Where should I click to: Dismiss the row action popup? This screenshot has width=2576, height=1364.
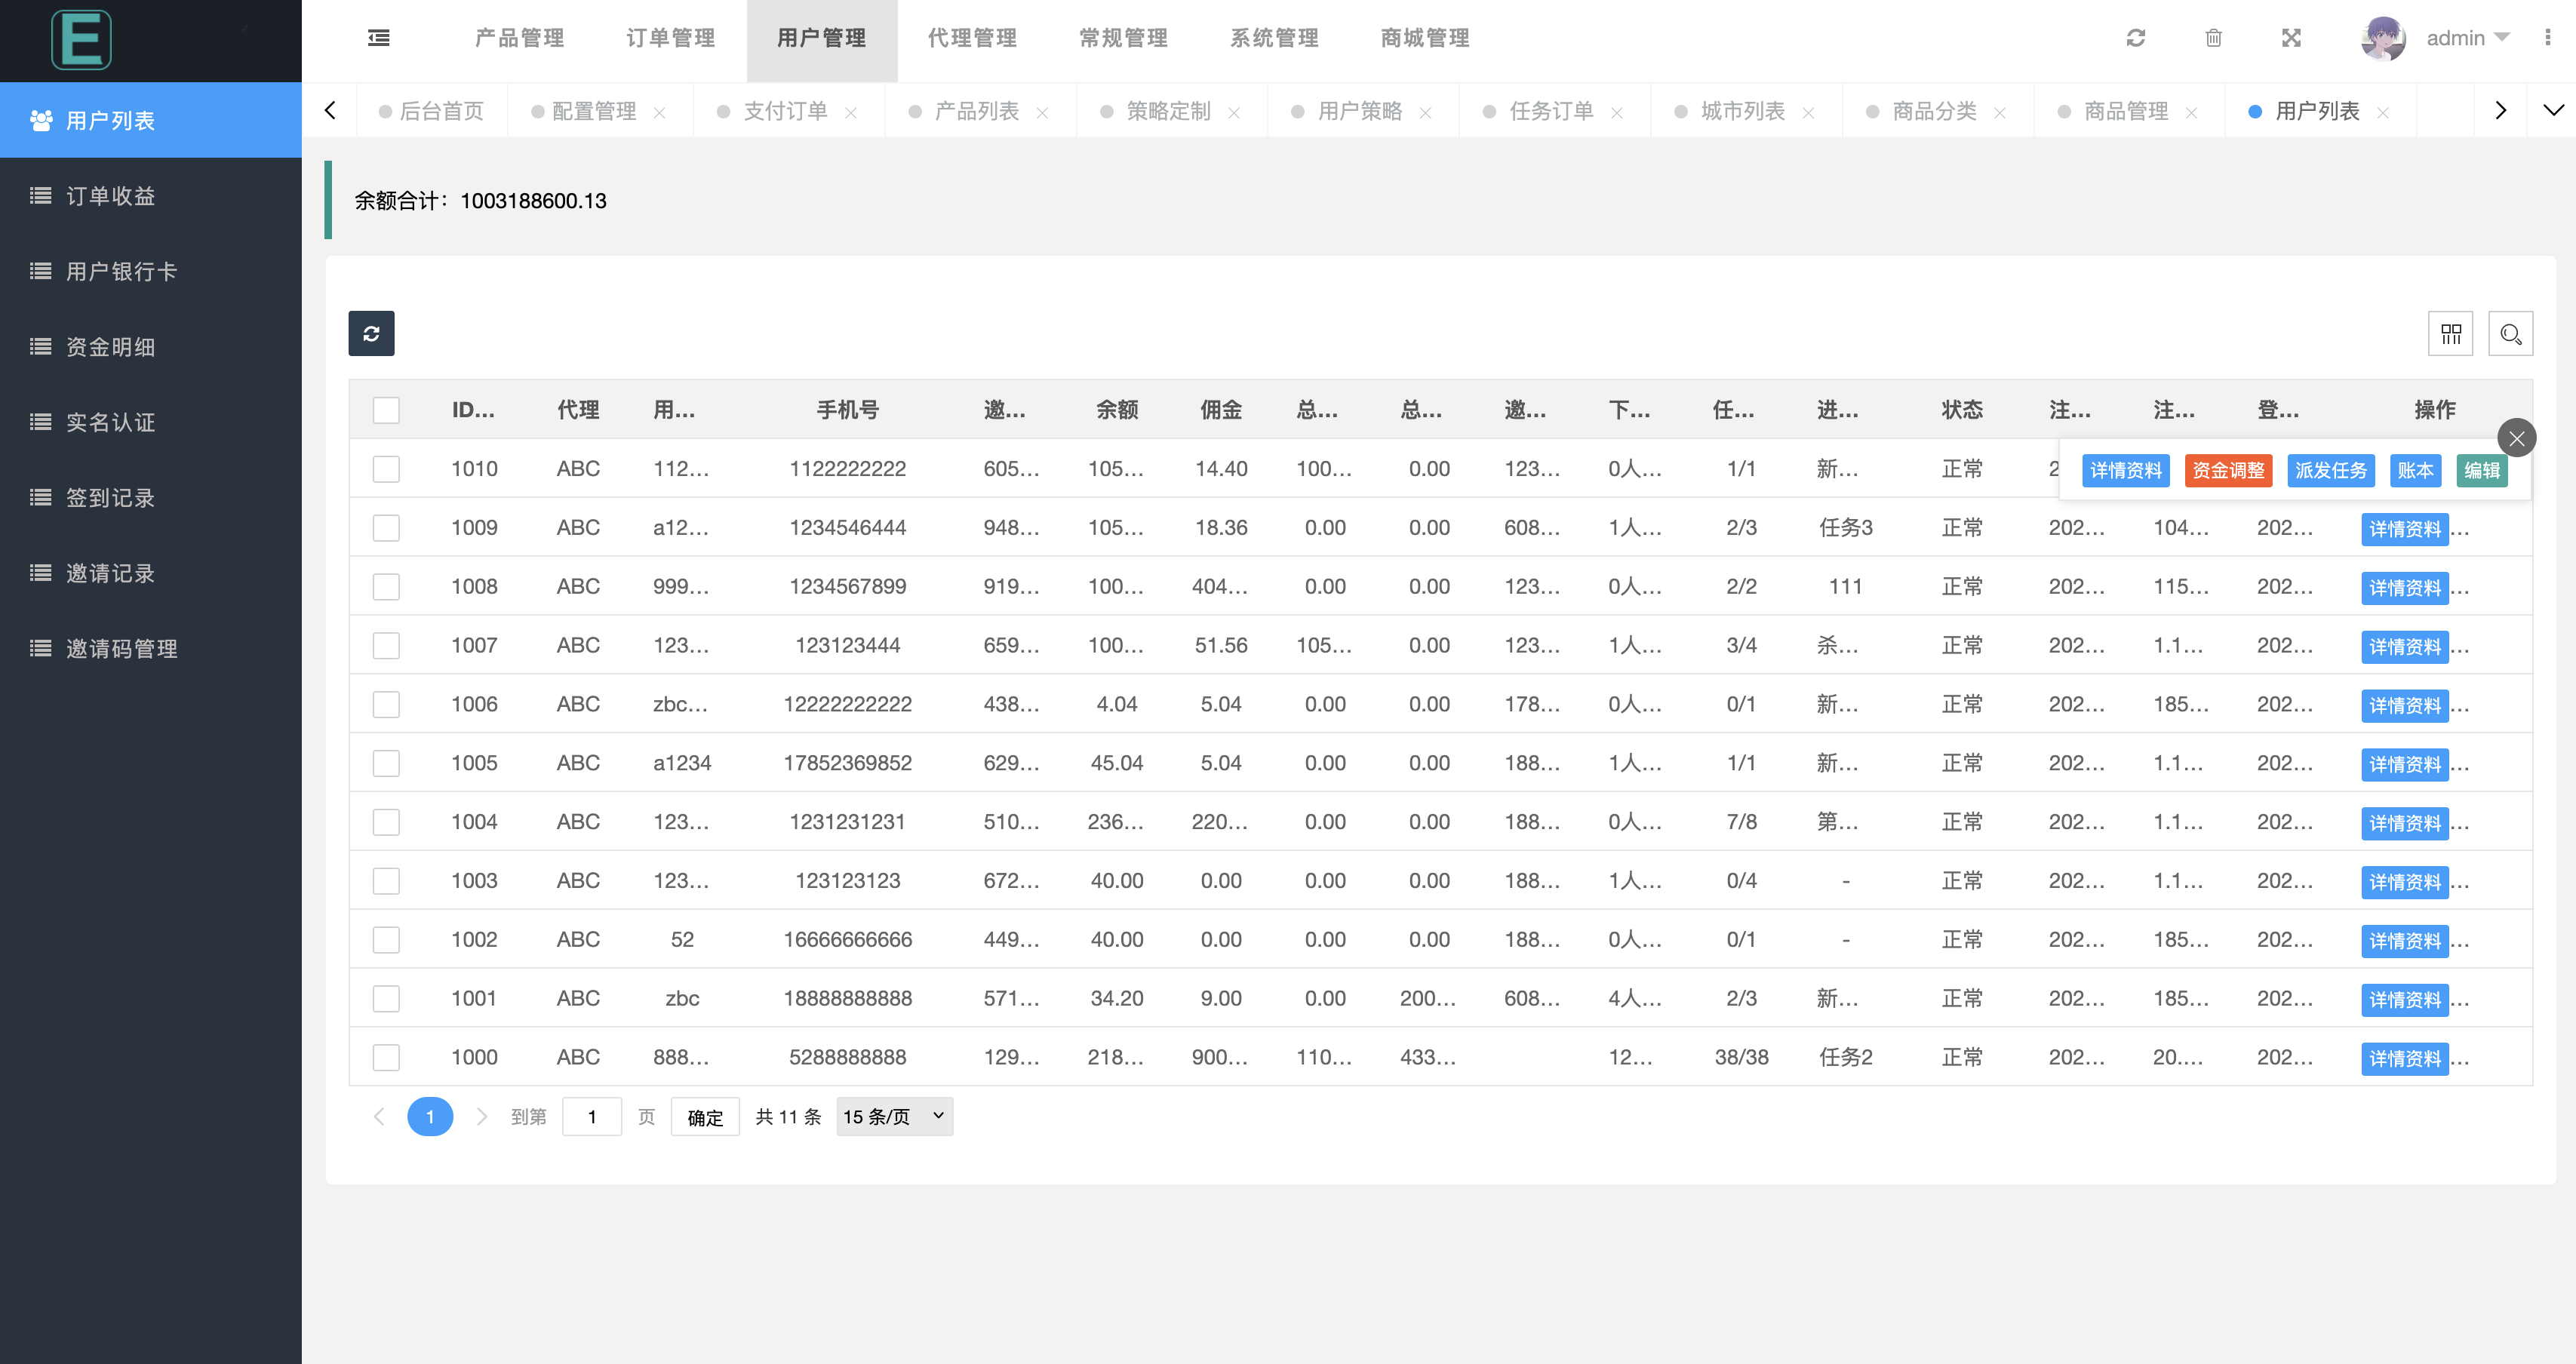click(2517, 438)
